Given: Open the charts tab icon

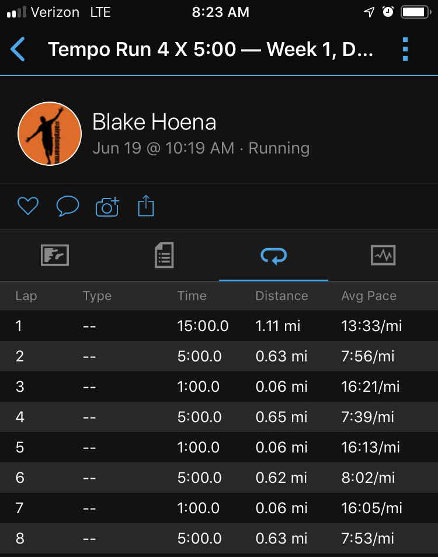Looking at the screenshot, I should point(383,255).
